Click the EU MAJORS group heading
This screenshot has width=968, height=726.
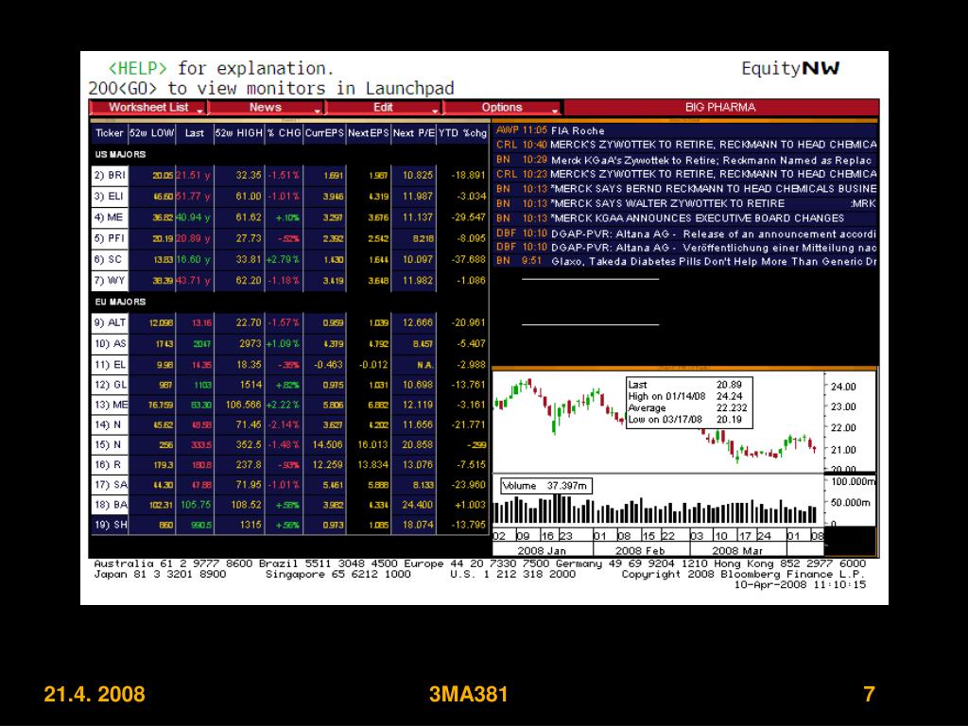click(x=120, y=302)
